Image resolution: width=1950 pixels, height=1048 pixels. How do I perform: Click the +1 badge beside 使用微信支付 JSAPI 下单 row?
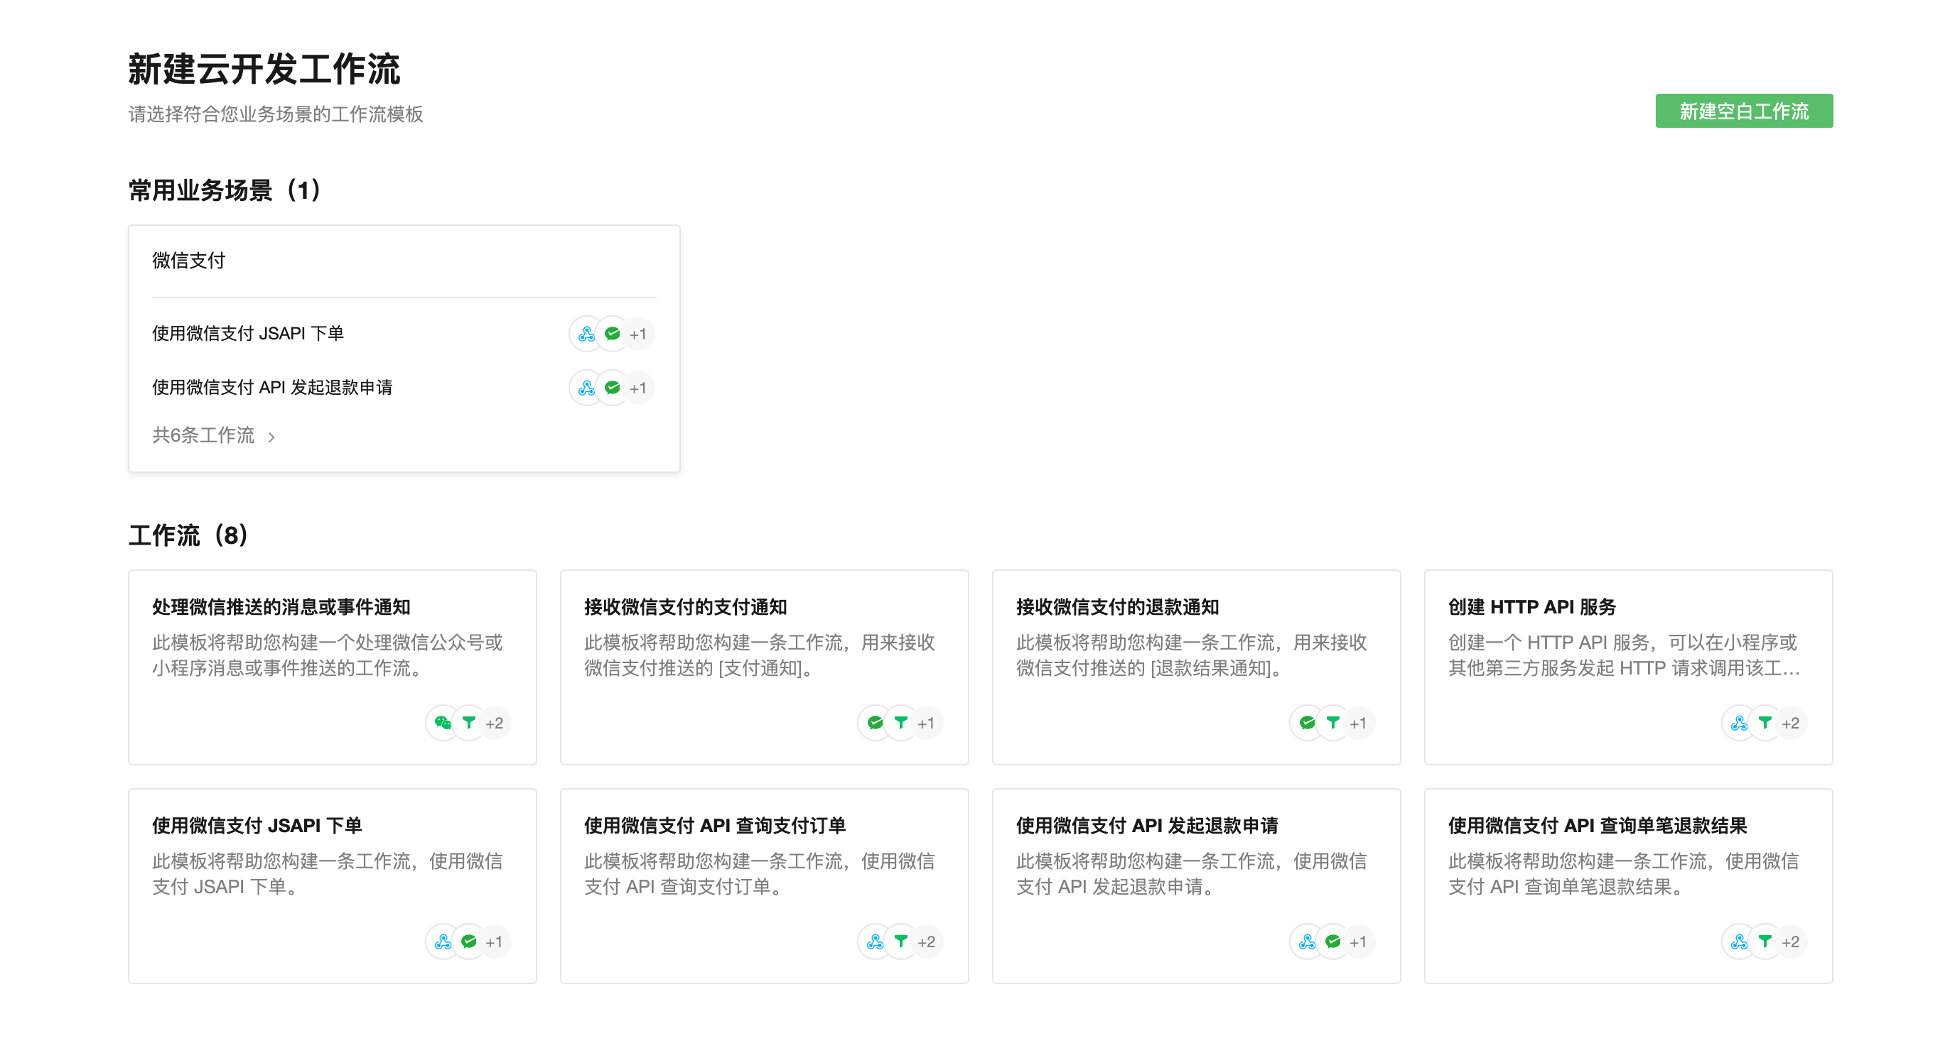click(638, 334)
